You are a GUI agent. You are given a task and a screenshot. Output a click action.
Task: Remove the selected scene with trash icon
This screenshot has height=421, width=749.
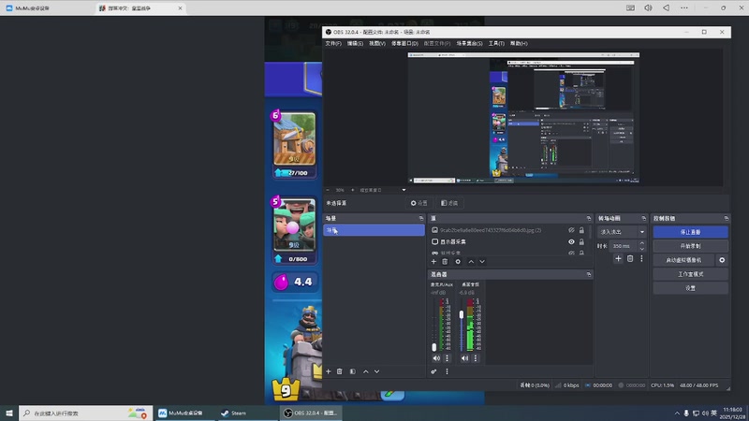(x=339, y=371)
